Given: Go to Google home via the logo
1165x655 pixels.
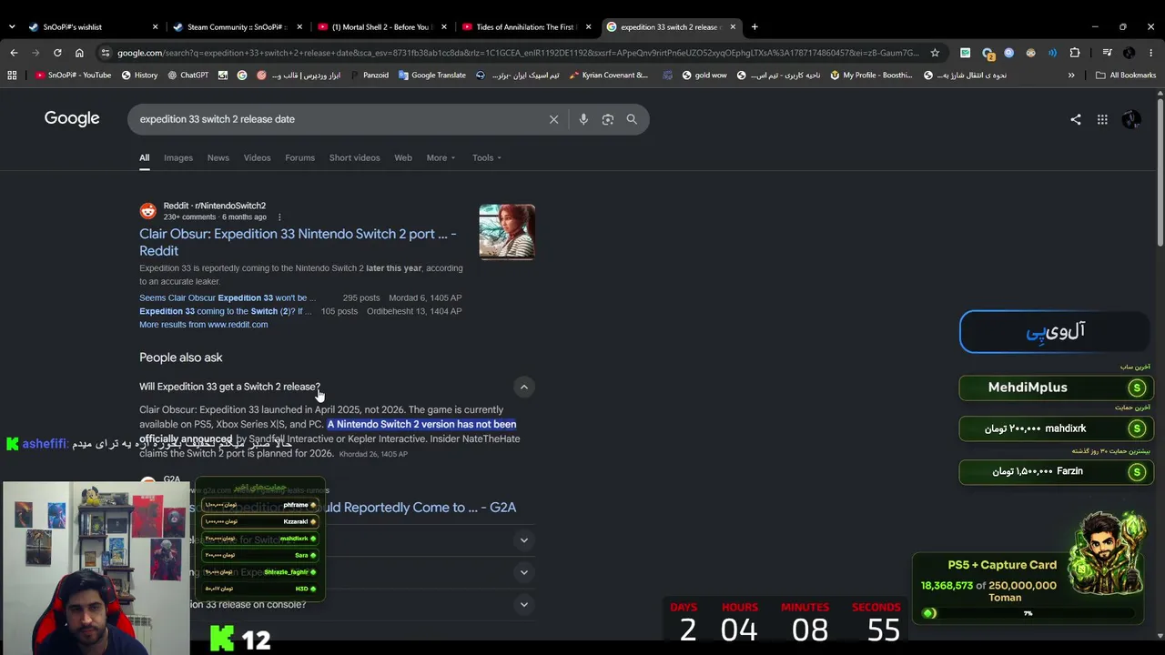Looking at the screenshot, I should [72, 118].
